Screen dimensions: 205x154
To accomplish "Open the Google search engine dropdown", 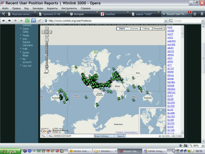I will [203, 21].
